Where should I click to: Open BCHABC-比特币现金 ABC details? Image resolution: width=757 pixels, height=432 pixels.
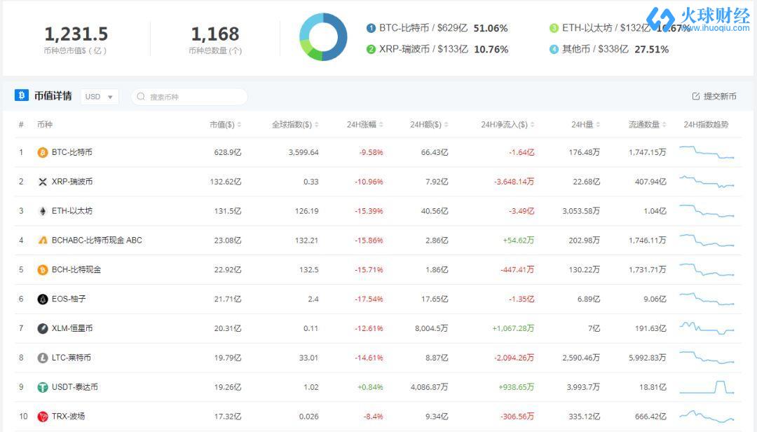(x=97, y=240)
